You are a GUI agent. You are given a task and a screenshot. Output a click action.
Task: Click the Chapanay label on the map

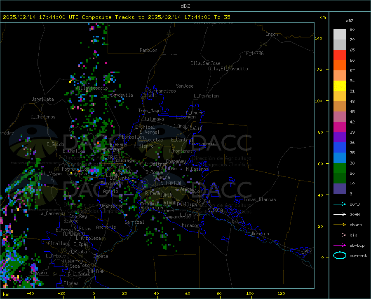click(x=176, y=161)
